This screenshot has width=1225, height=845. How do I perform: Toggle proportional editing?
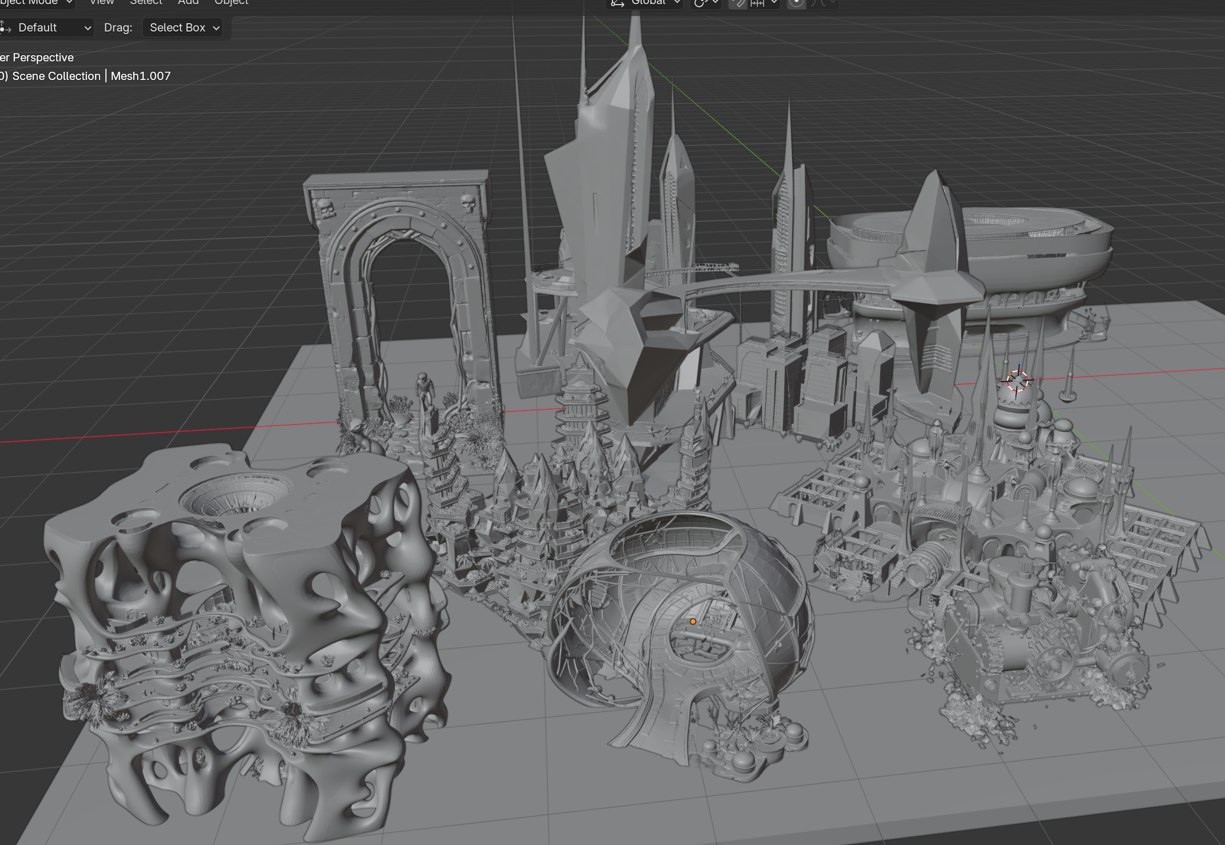[x=796, y=3]
